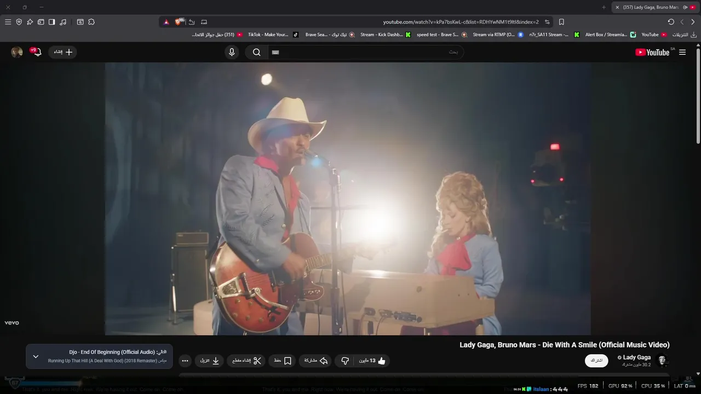The width and height of the screenshot is (701, 394).
Task: Select the Lady Gaga, Bruno Mars browser tab
Action: (651, 7)
